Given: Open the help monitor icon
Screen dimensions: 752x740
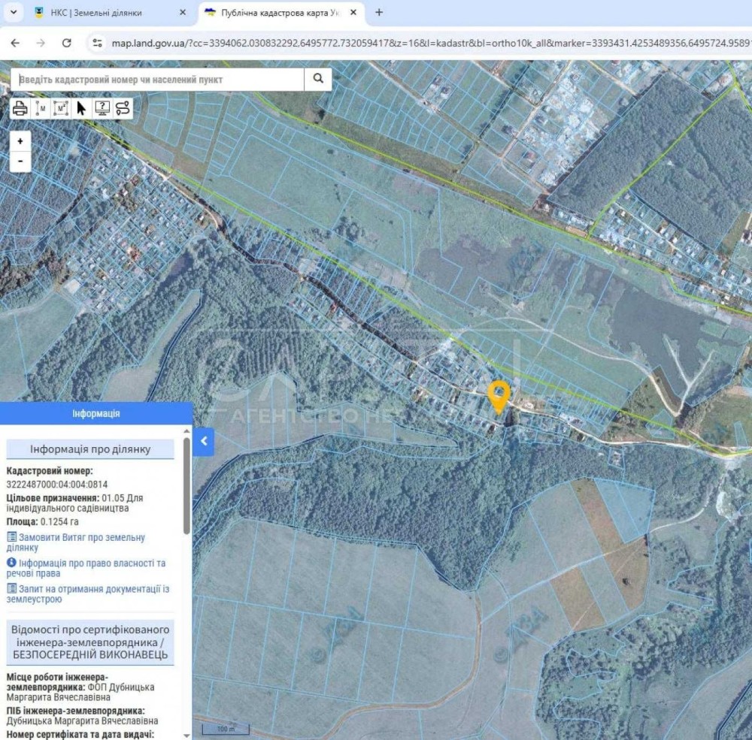Looking at the screenshot, I should pyautogui.click(x=102, y=108).
